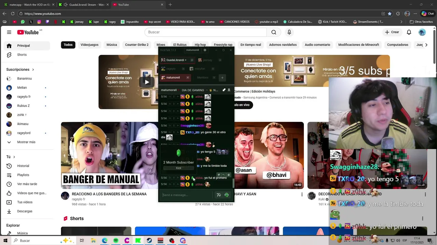
Task: Expand the Tú section
Action: pyautogui.click(x=11, y=157)
